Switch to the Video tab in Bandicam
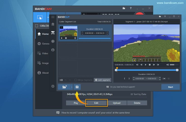This screenshot has width=186, height=122. pos(43,53)
